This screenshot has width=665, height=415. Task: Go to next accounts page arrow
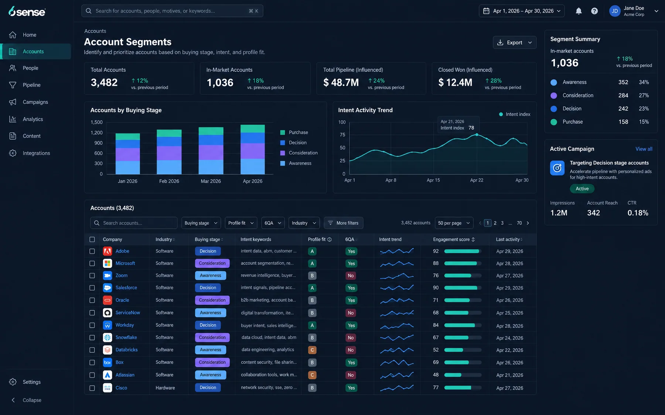(x=528, y=223)
